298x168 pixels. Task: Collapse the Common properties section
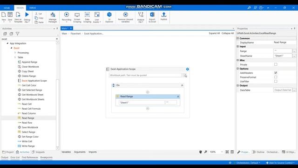pyautogui.click(x=237, y=38)
